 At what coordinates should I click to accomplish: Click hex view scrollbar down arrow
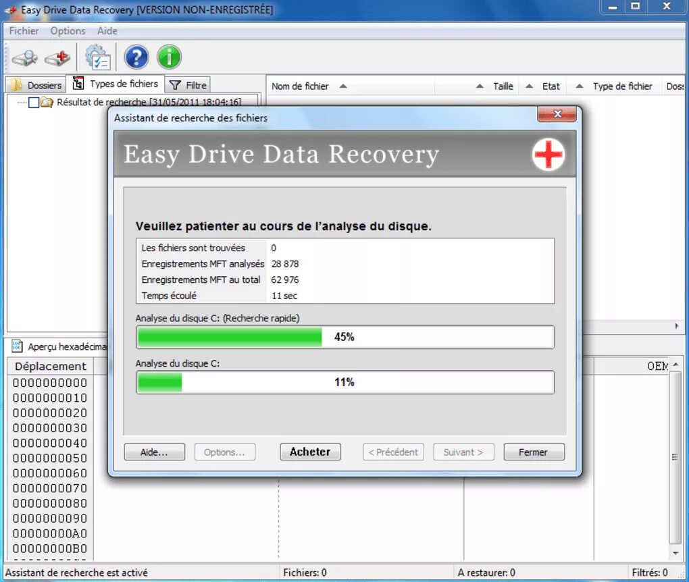[675, 553]
